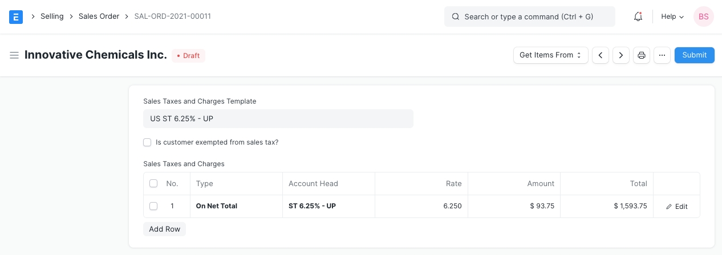Click the BS user avatar
Image resolution: width=722 pixels, height=255 pixels.
click(x=703, y=17)
